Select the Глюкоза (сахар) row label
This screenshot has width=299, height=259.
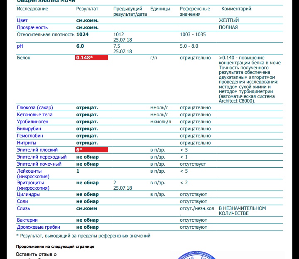(35, 108)
